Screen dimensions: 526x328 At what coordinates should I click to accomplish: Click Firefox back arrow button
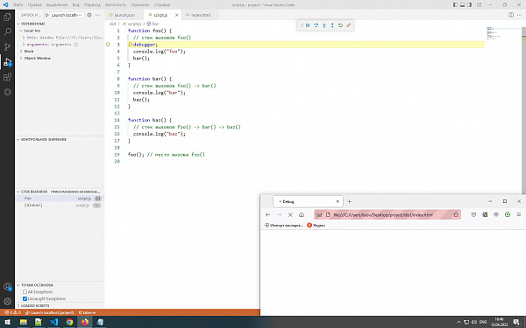point(267,214)
